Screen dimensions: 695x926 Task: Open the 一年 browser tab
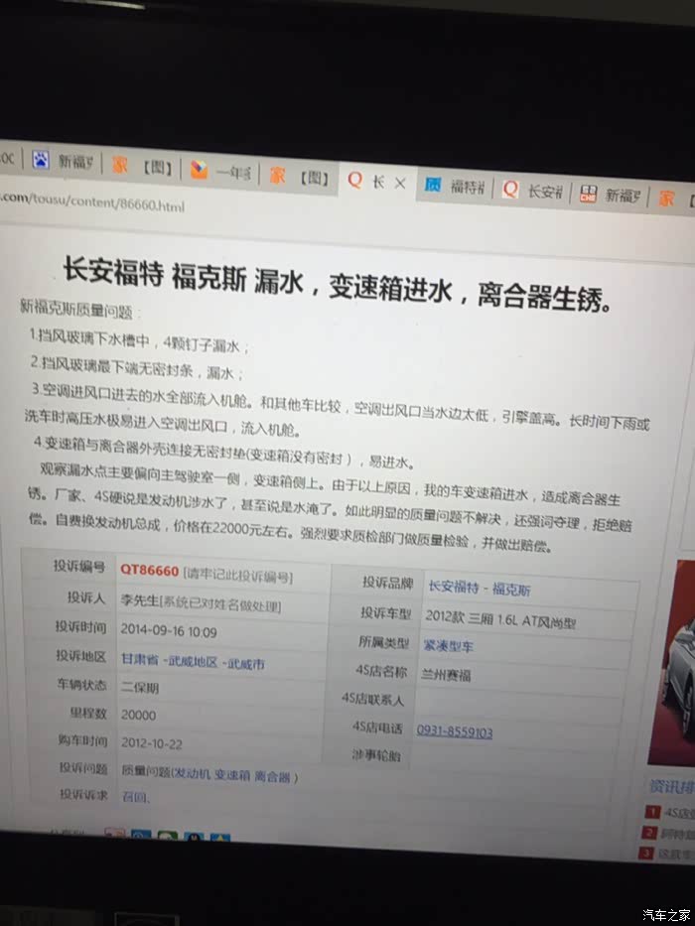(220, 172)
